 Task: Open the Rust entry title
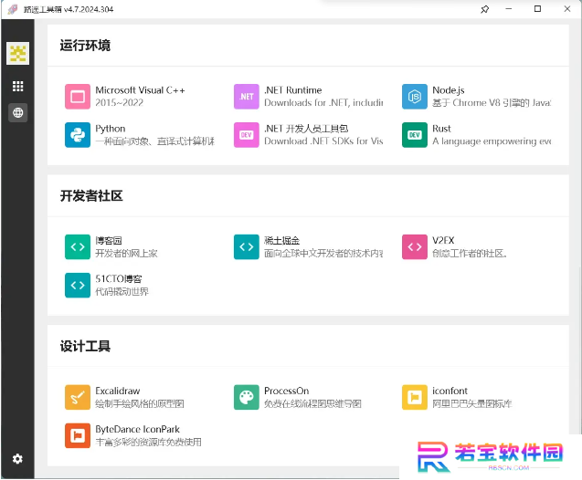441,129
